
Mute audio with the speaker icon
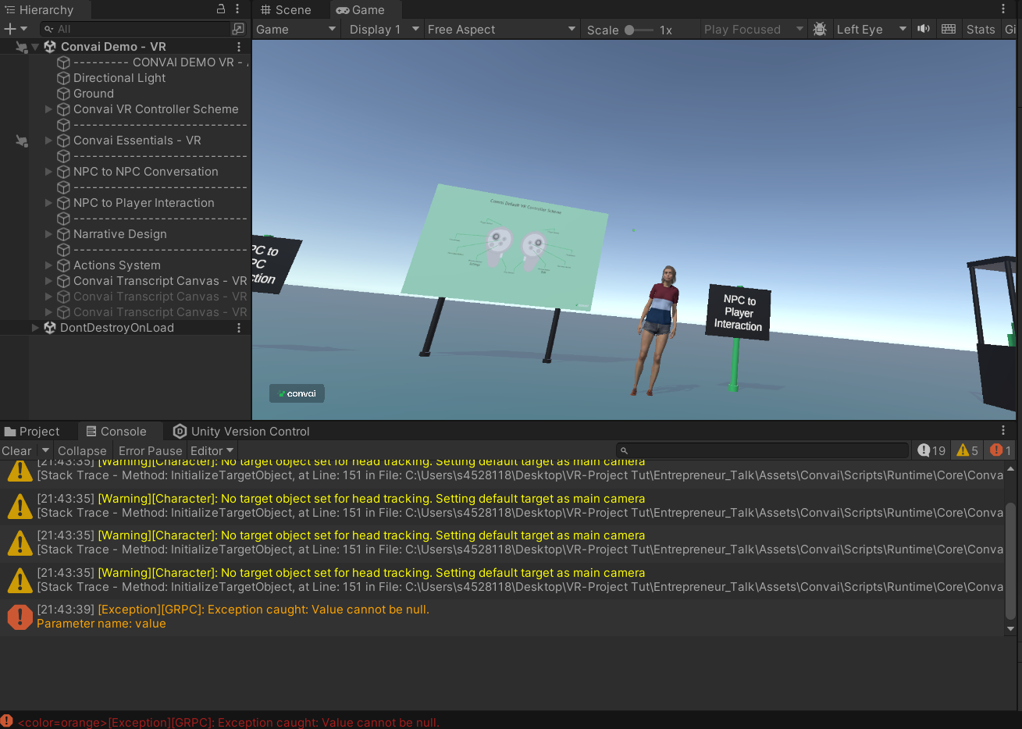(x=924, y=29)
